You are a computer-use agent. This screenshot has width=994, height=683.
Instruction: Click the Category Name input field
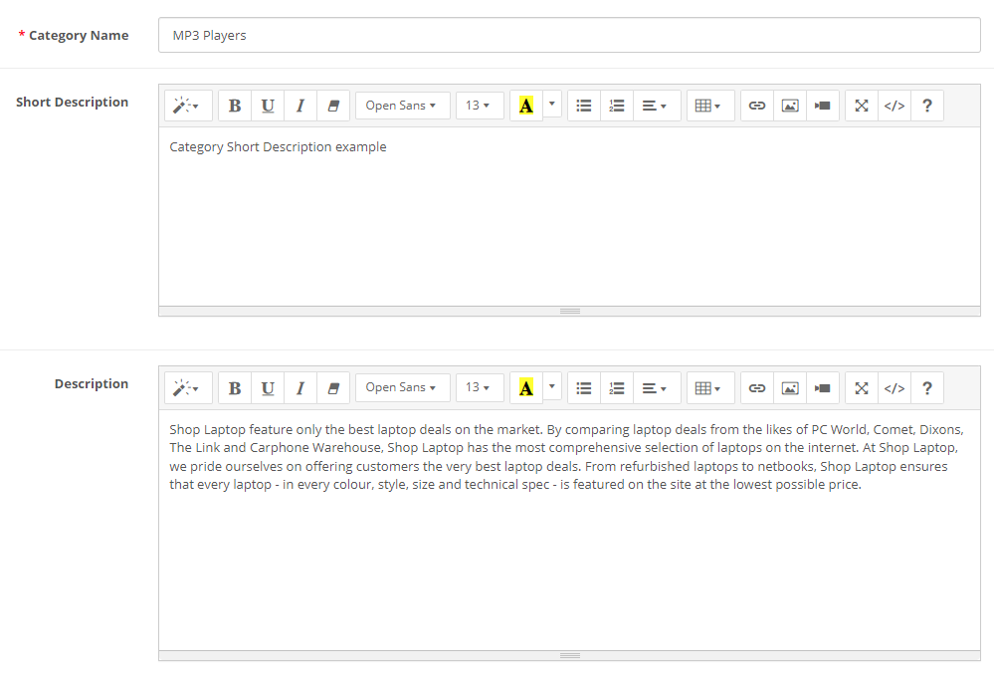point(569,35)
